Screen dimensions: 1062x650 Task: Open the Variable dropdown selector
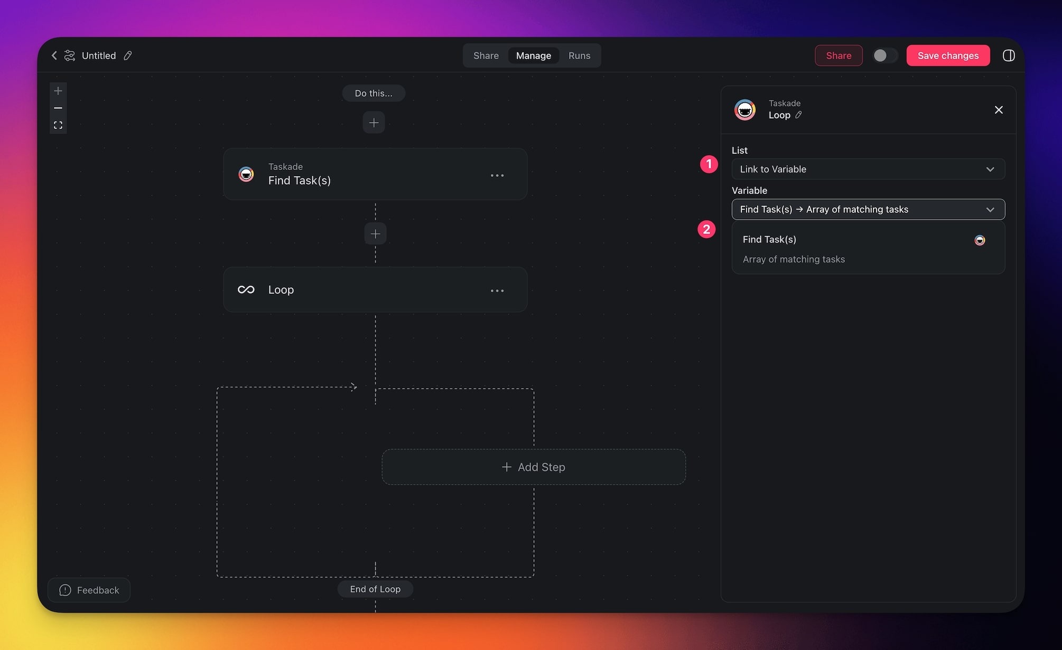pos(868,210)
